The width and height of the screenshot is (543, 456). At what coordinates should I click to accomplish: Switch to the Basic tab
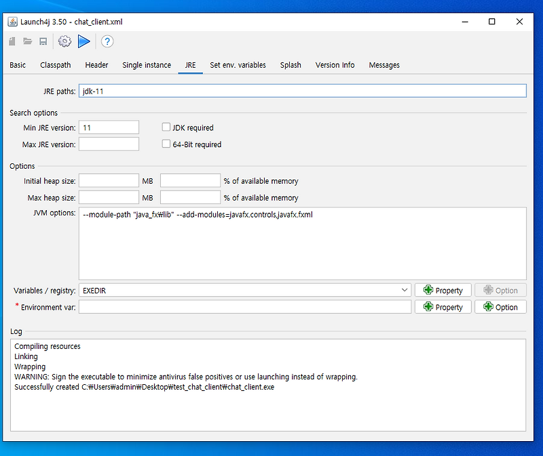18,65
